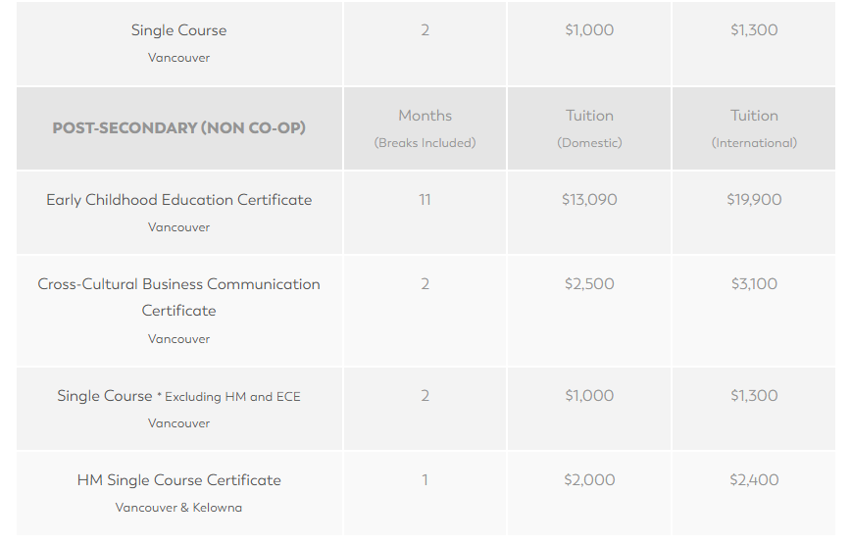Click the Tuition (International) column header
The height and width of the screenshot is (544, 851).
(754, 127)
